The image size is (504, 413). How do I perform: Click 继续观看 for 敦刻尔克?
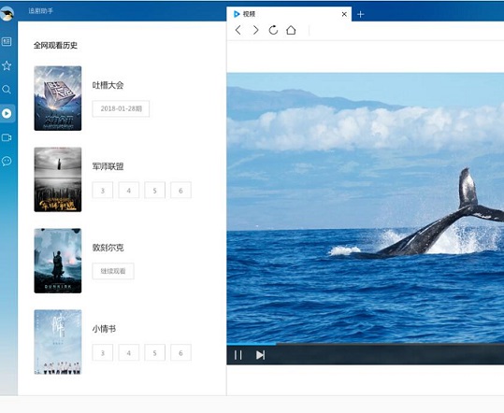[x=113, y=271]
